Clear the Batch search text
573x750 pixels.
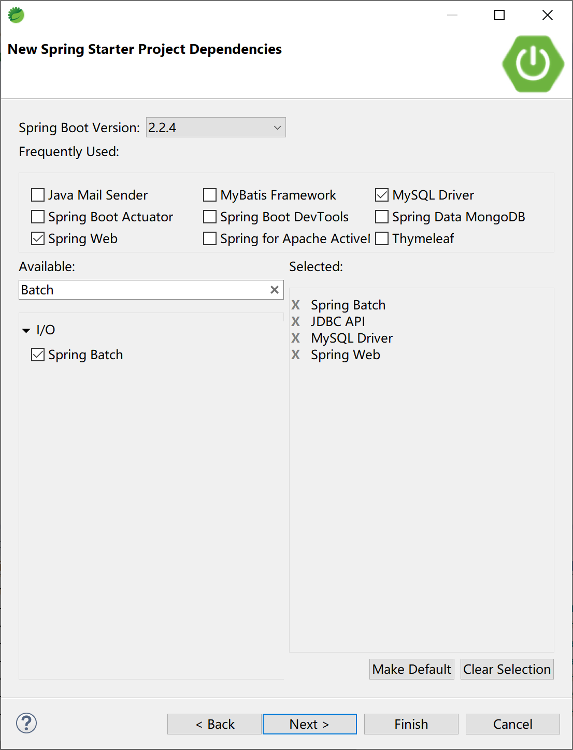[x=275, y=290]
